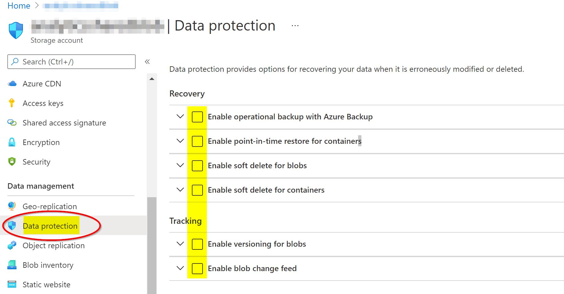Viewport: 564px width, 294px height.
Task: Open the Data protection menu item
Action: (x=50, y=226)
